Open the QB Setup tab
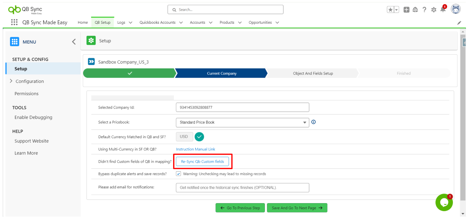469x219 pixels. pos(102,22)
